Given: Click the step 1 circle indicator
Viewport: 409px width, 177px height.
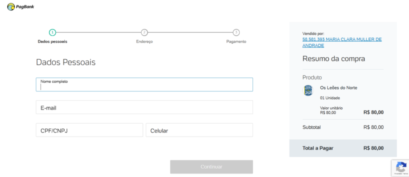Looking at the screenshot, I should (x=52, y=32).
